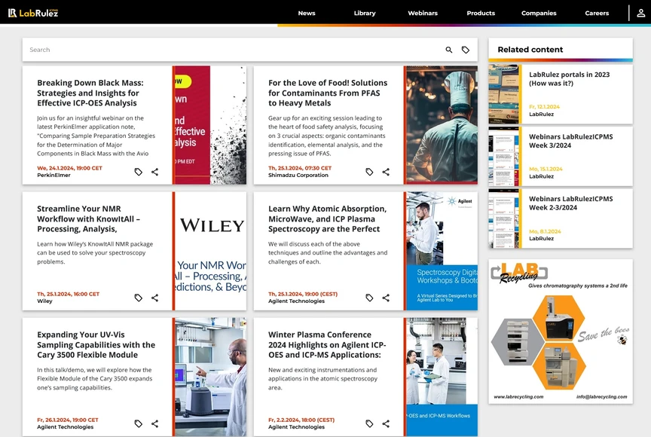Share the Expanding Your UV-Vis webinar
The image size is (651, 437).
pos(155,423)
